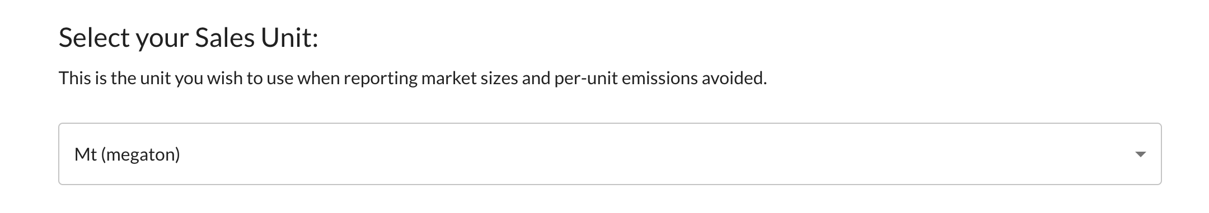This screenshot has width=1209, height=213.
Task: Click the words 'Sales Unit:' in the heading
Action: pyautogui.click(x=256, y=38)
